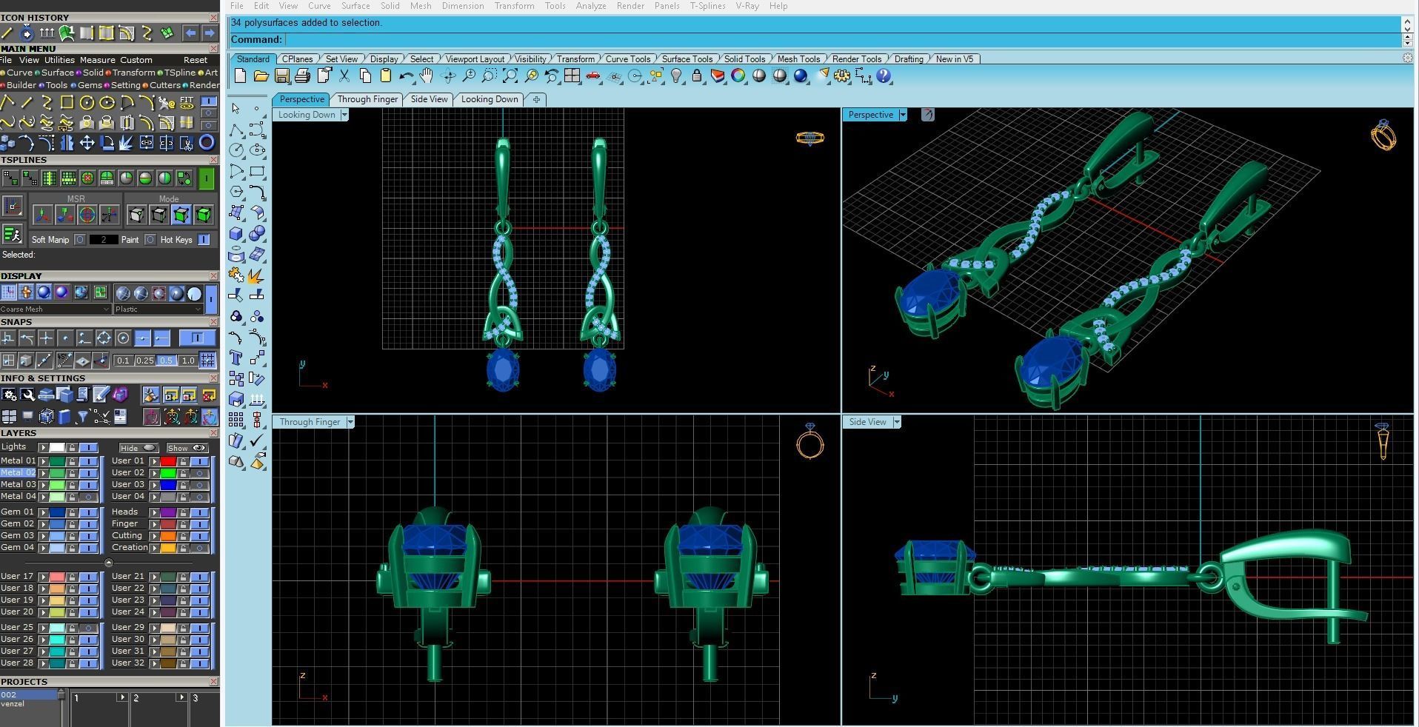Screen dimensions: 1419x727
Task: Click the back arrow in Icon History
Action: tap(190, 33)
